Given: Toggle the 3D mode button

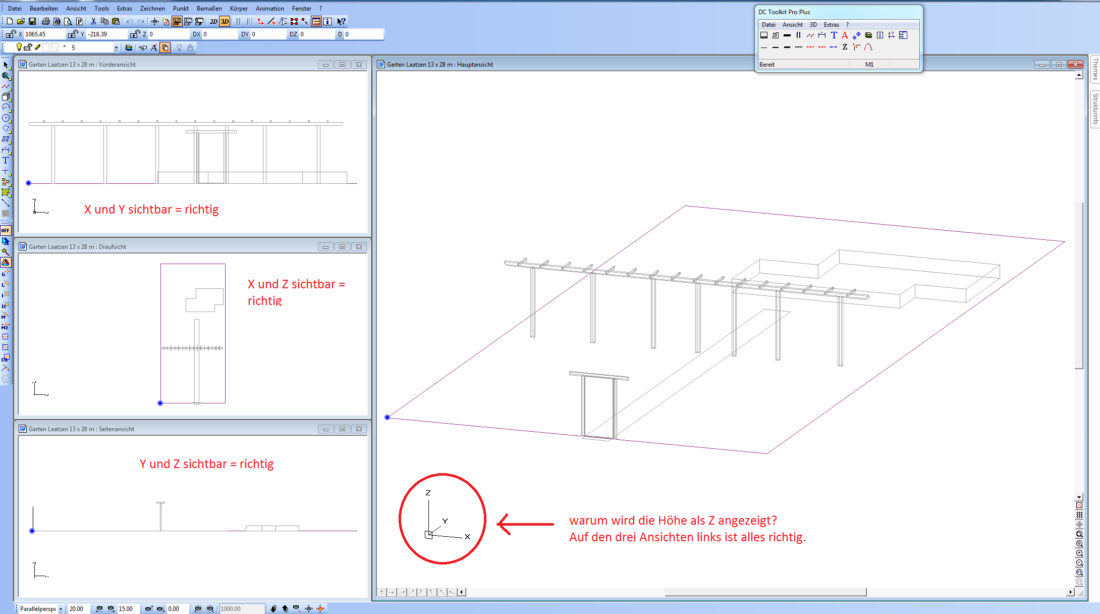Looking at the screenshot, I should (x=225, y=21).
